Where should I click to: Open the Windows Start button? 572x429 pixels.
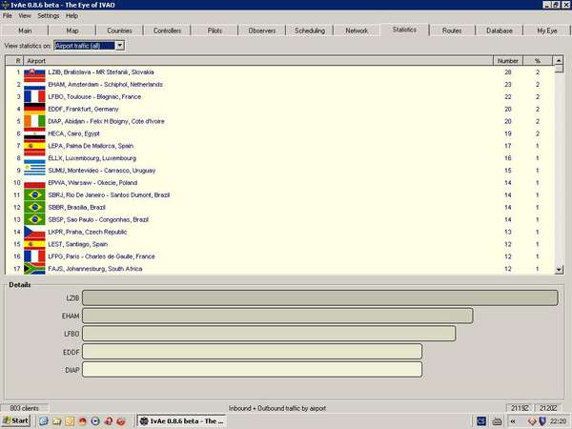pos(15,421)
